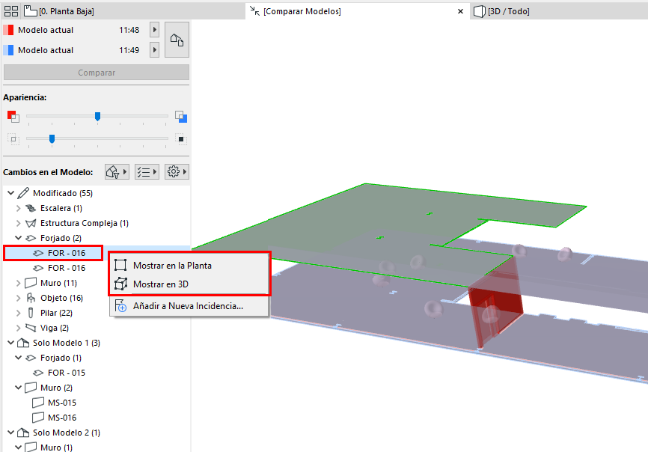Expand the Muro (11) node
The image size is (648, 452).
click(18, 283)
